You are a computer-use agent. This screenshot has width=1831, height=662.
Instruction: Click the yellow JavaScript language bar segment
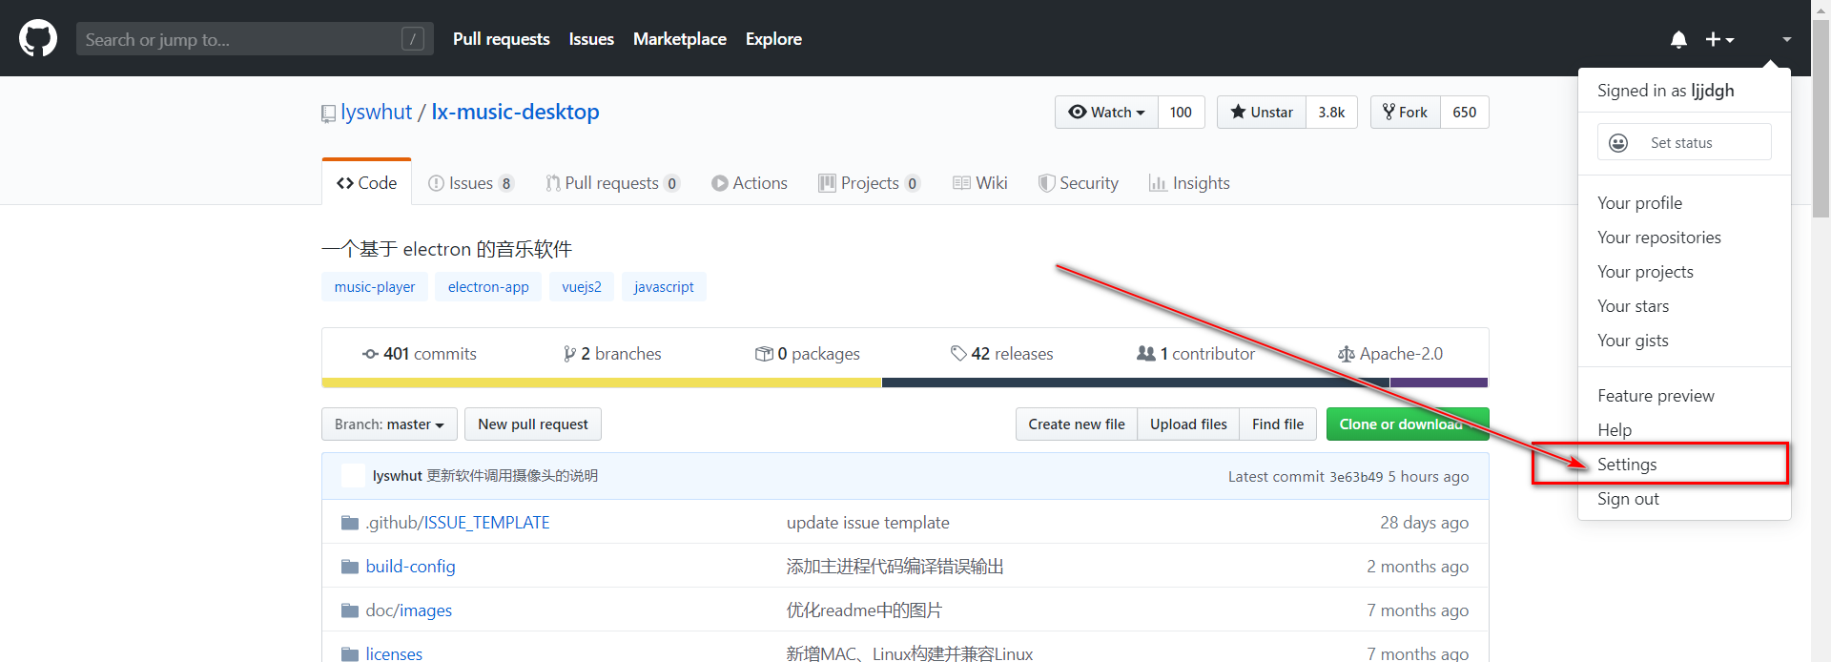[x=602, y=383]
